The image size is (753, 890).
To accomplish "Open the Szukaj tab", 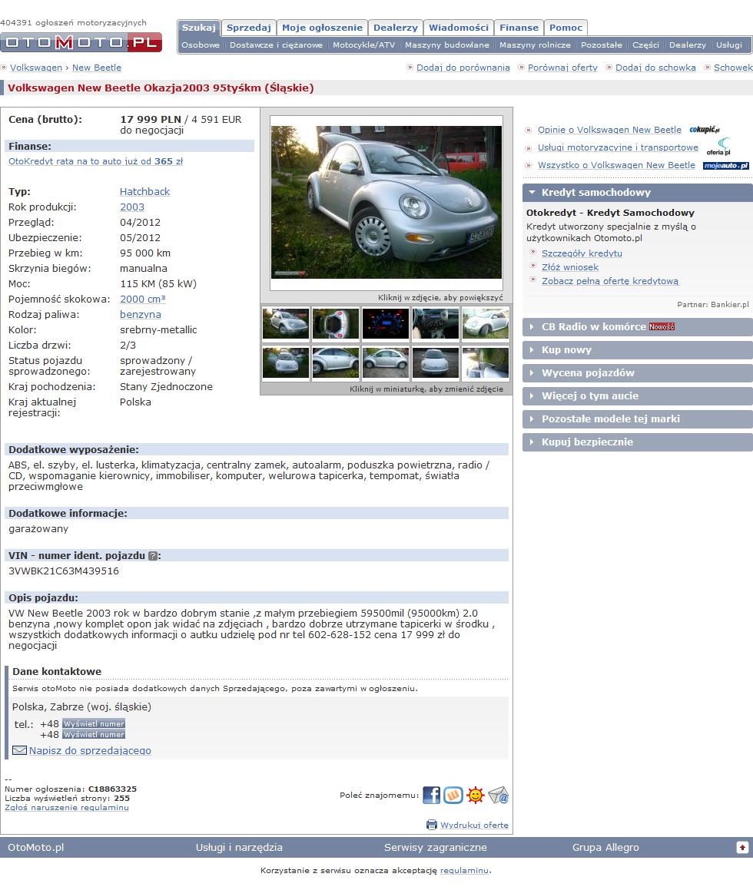I will 199,28.
